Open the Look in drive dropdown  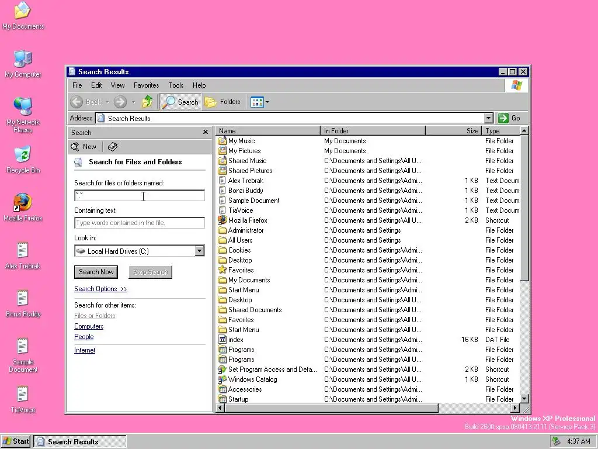(200, 251)
